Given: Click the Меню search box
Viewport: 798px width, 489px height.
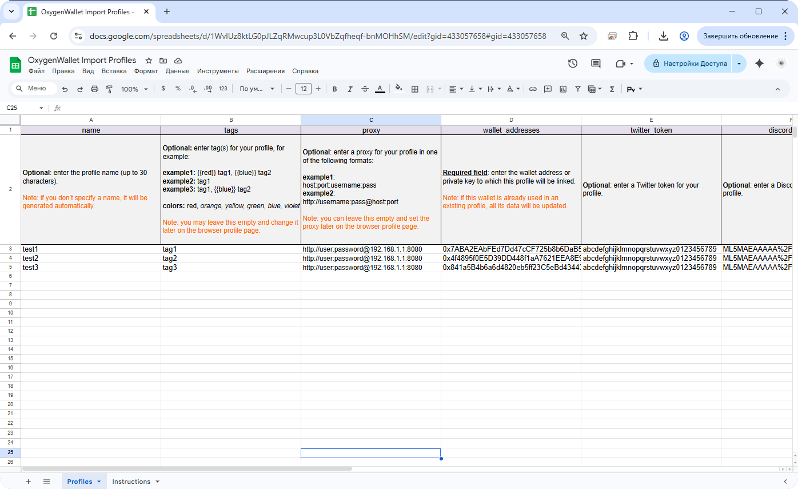Looking at the screenshot, I should (34, 89).
